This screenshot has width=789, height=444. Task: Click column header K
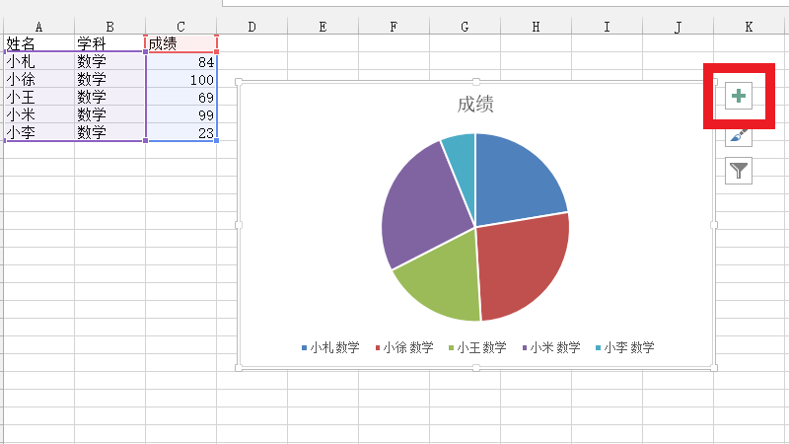coord(749,27)
